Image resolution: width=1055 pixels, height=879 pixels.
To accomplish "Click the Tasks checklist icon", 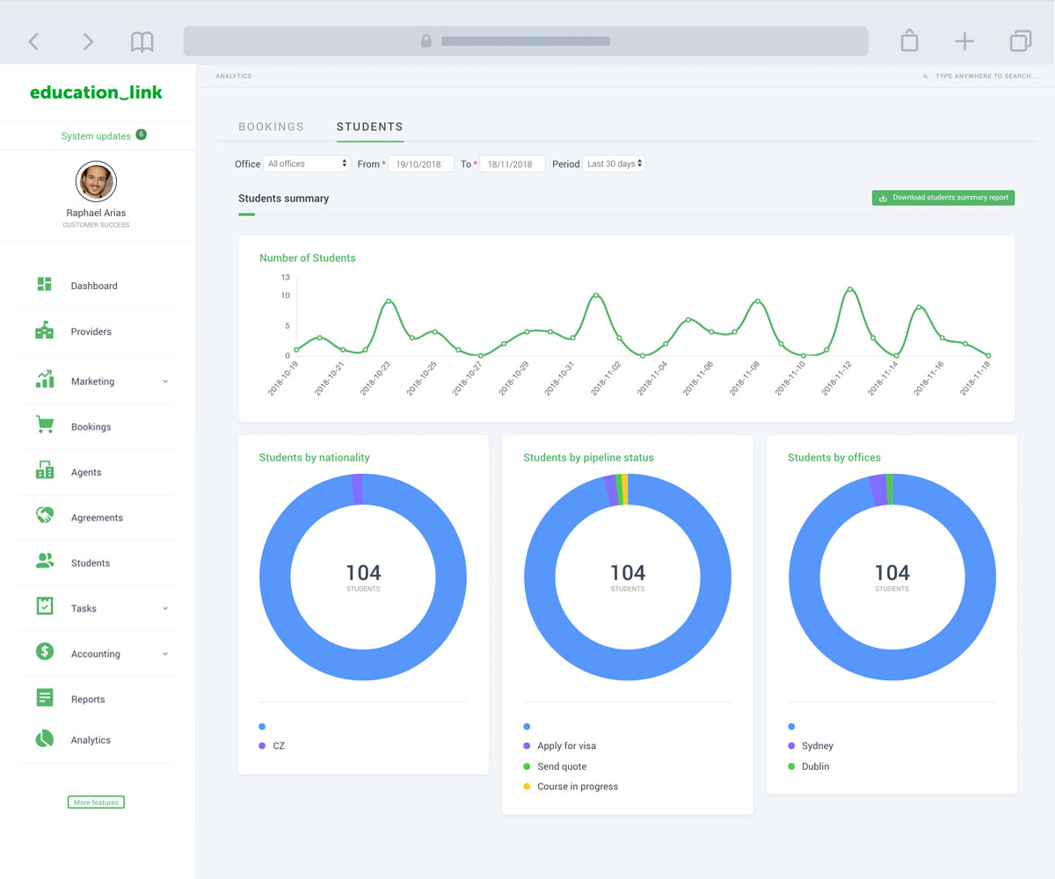I will tap(45, 607).
